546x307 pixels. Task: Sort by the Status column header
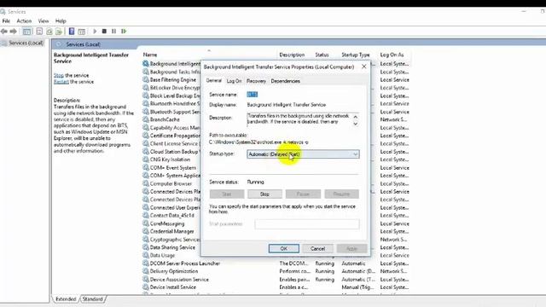(322, 55)
